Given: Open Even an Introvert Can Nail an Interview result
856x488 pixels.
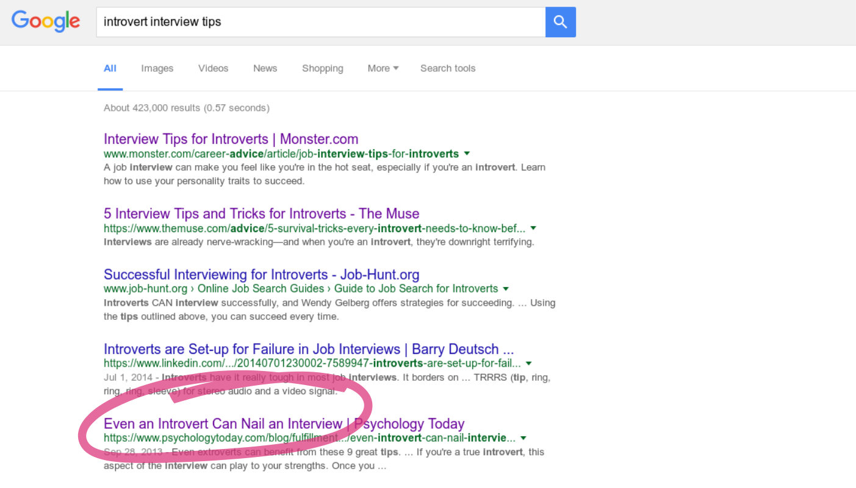Looking at the screenshot, I should tap(284, 424).
